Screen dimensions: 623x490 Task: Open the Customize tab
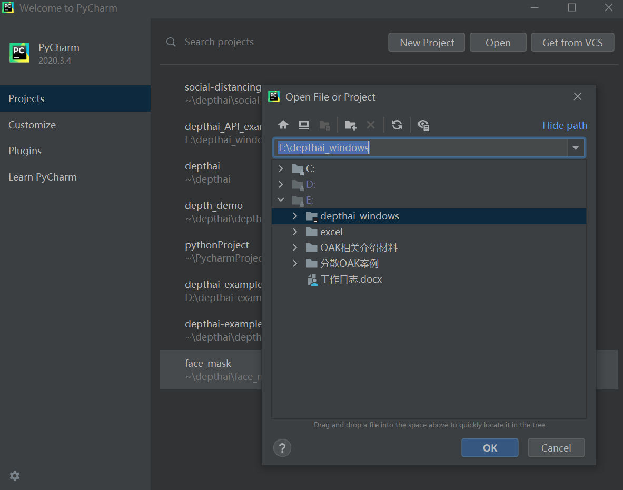tap(75, 125)
